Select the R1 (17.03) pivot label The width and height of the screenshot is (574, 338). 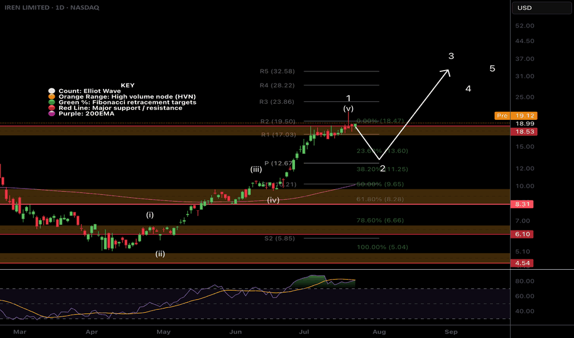(x=278, y=135)
